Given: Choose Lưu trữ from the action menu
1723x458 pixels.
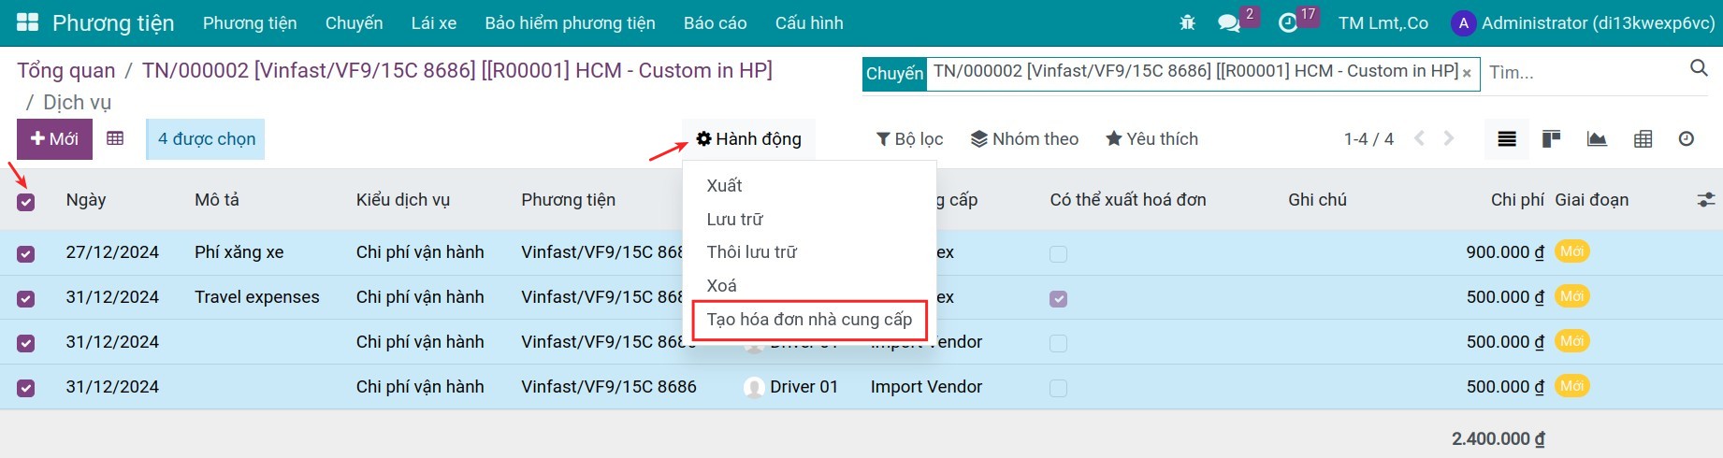Looking at the screenshot, I should coord(734,220).
